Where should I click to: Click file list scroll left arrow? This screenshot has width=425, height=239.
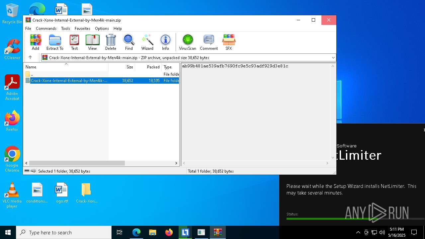(27, 163)
